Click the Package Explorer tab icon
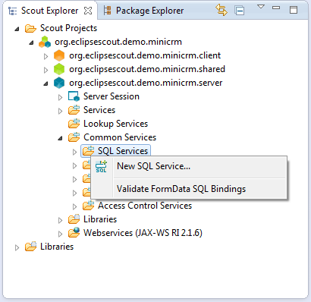This screenshot has height=302, width=311. [x=108, y=11]
